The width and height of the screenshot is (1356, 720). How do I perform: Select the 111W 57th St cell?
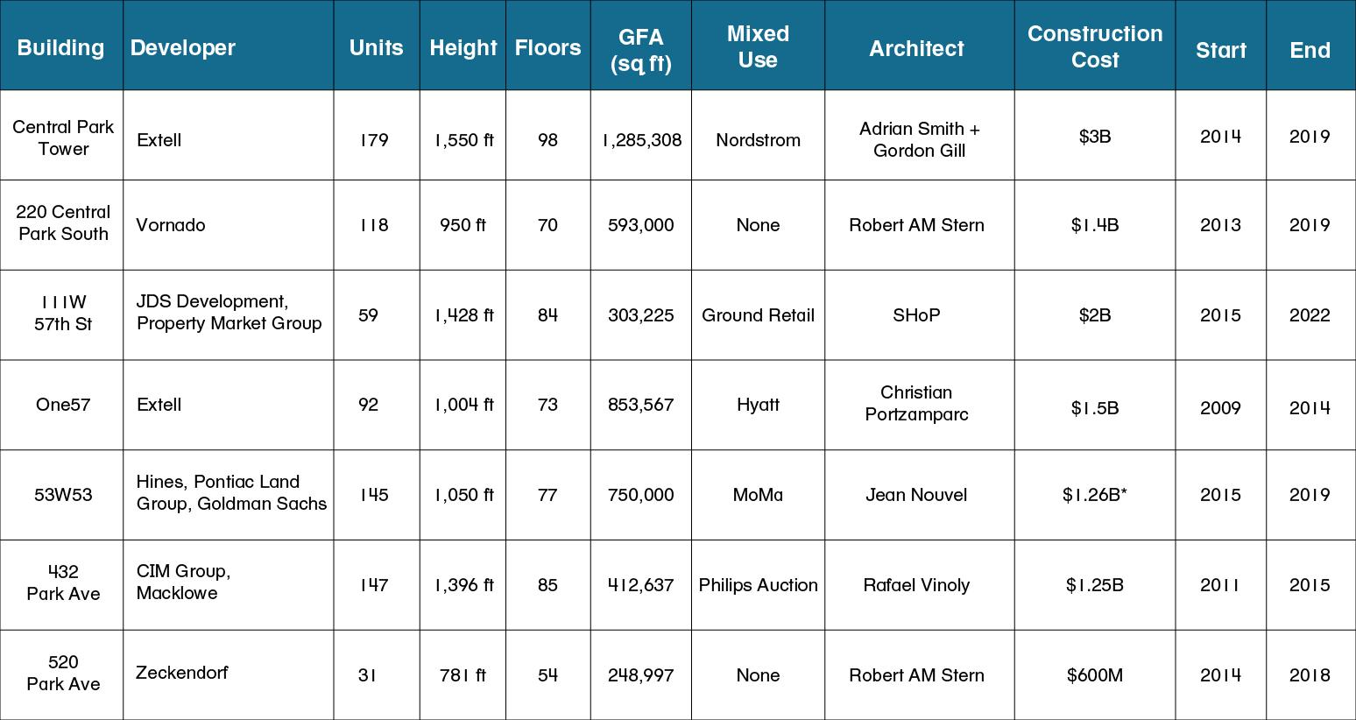[63, 314]
